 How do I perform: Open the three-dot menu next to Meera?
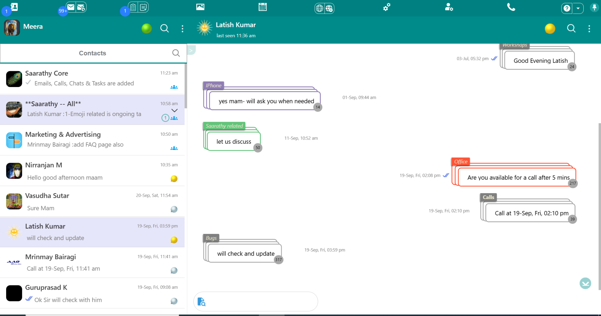[x=183, y=28]
